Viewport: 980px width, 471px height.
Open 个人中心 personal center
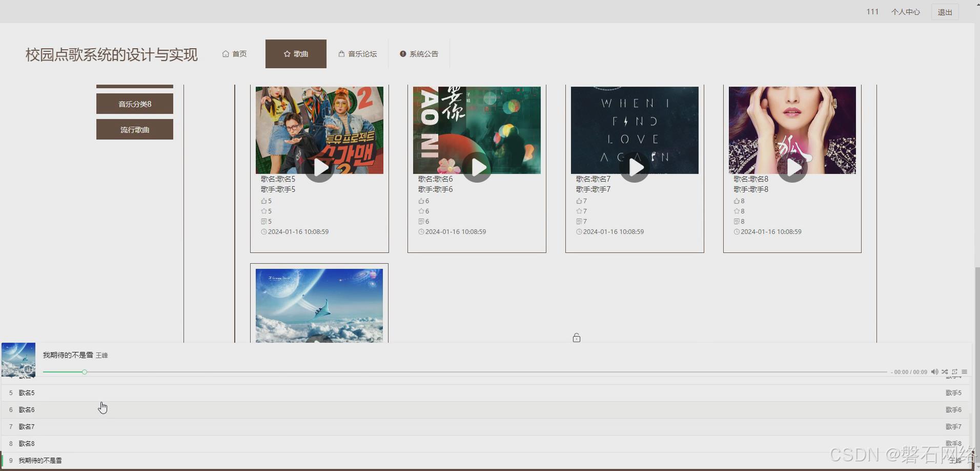coord(905,12)
